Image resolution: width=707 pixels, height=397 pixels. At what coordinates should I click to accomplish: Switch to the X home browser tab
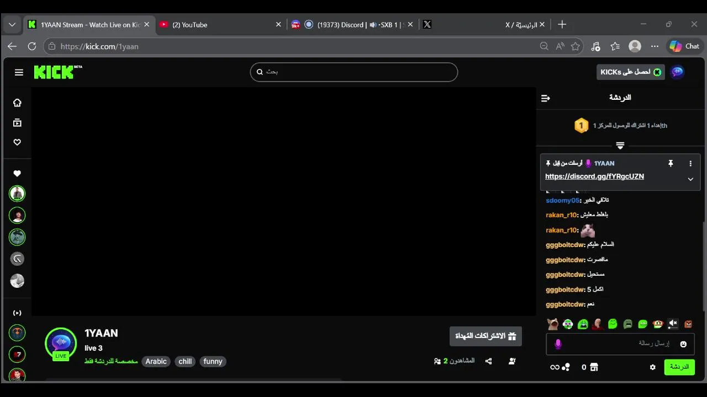(483, 25)
